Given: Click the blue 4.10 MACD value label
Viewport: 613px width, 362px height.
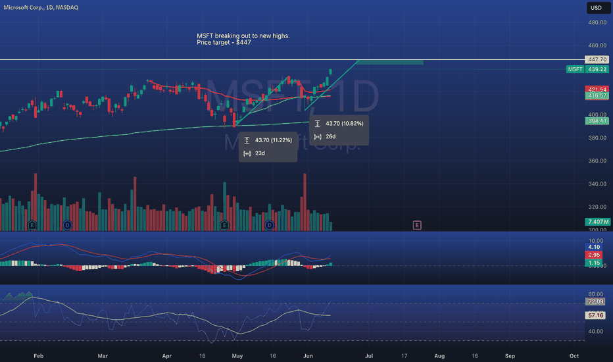Looking at the screenshot, I should [594, 247].
